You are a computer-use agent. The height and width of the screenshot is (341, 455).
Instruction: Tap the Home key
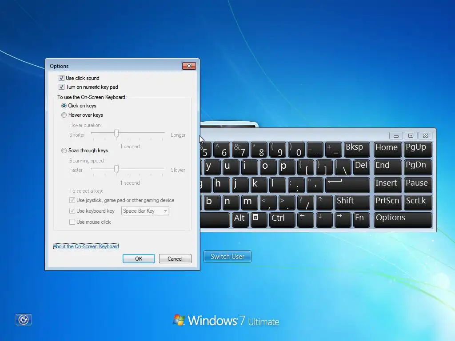387,149
